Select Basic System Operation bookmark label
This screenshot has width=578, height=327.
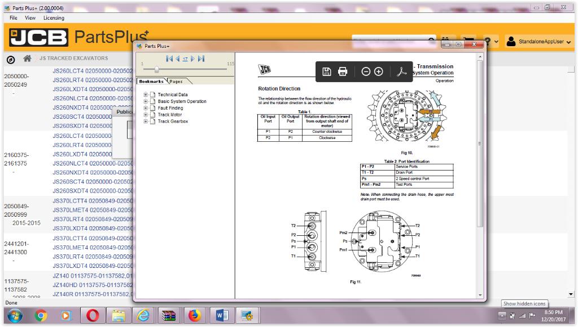(x=182, y=101)
